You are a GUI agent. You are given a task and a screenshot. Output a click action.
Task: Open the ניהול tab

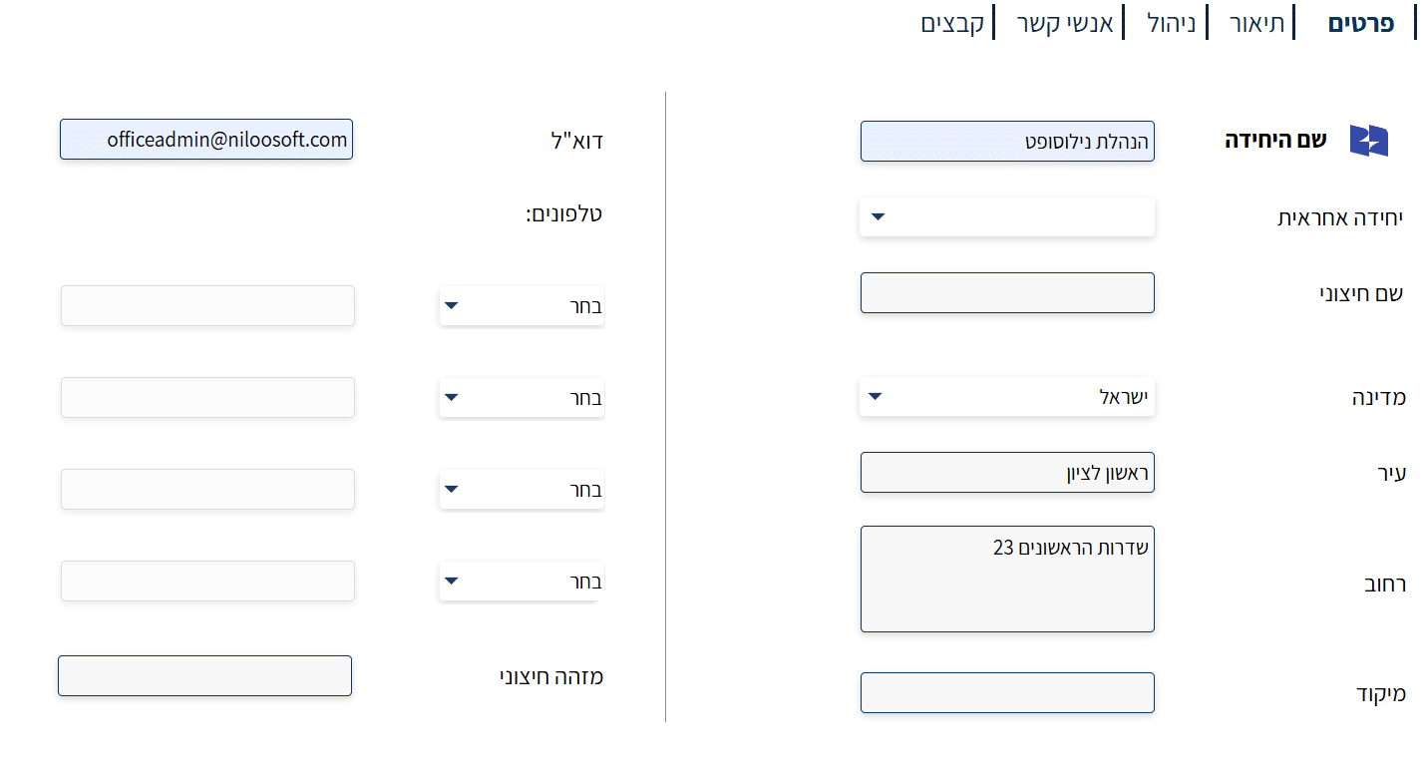pyautogui.click(x=1166, y=23)
